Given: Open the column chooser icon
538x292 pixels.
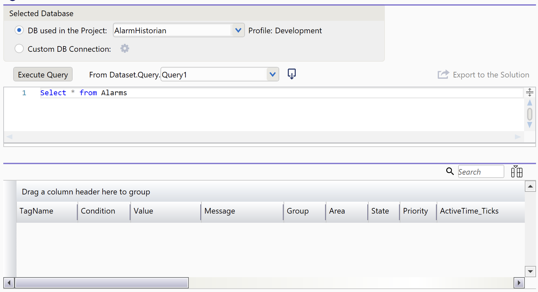Looking at the screenshot, I should [x=517, y=172].
